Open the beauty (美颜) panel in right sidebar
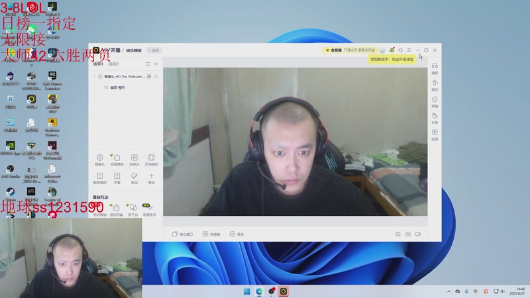Viewport: 530px width, 298px height. click(435, 69)
